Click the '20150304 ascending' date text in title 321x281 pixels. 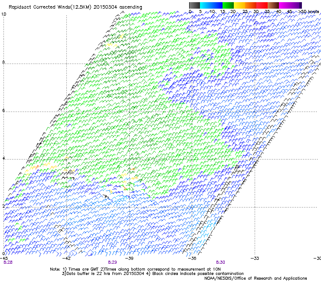[118, 7]
